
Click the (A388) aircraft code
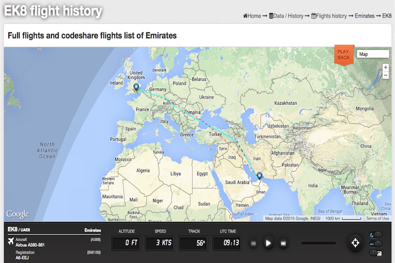coord(96,240)
